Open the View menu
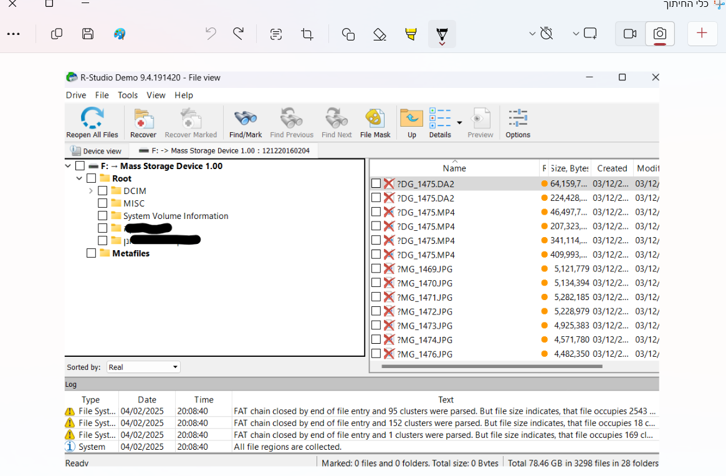Viewport: 726px width, 476px height. coord(156,95)
